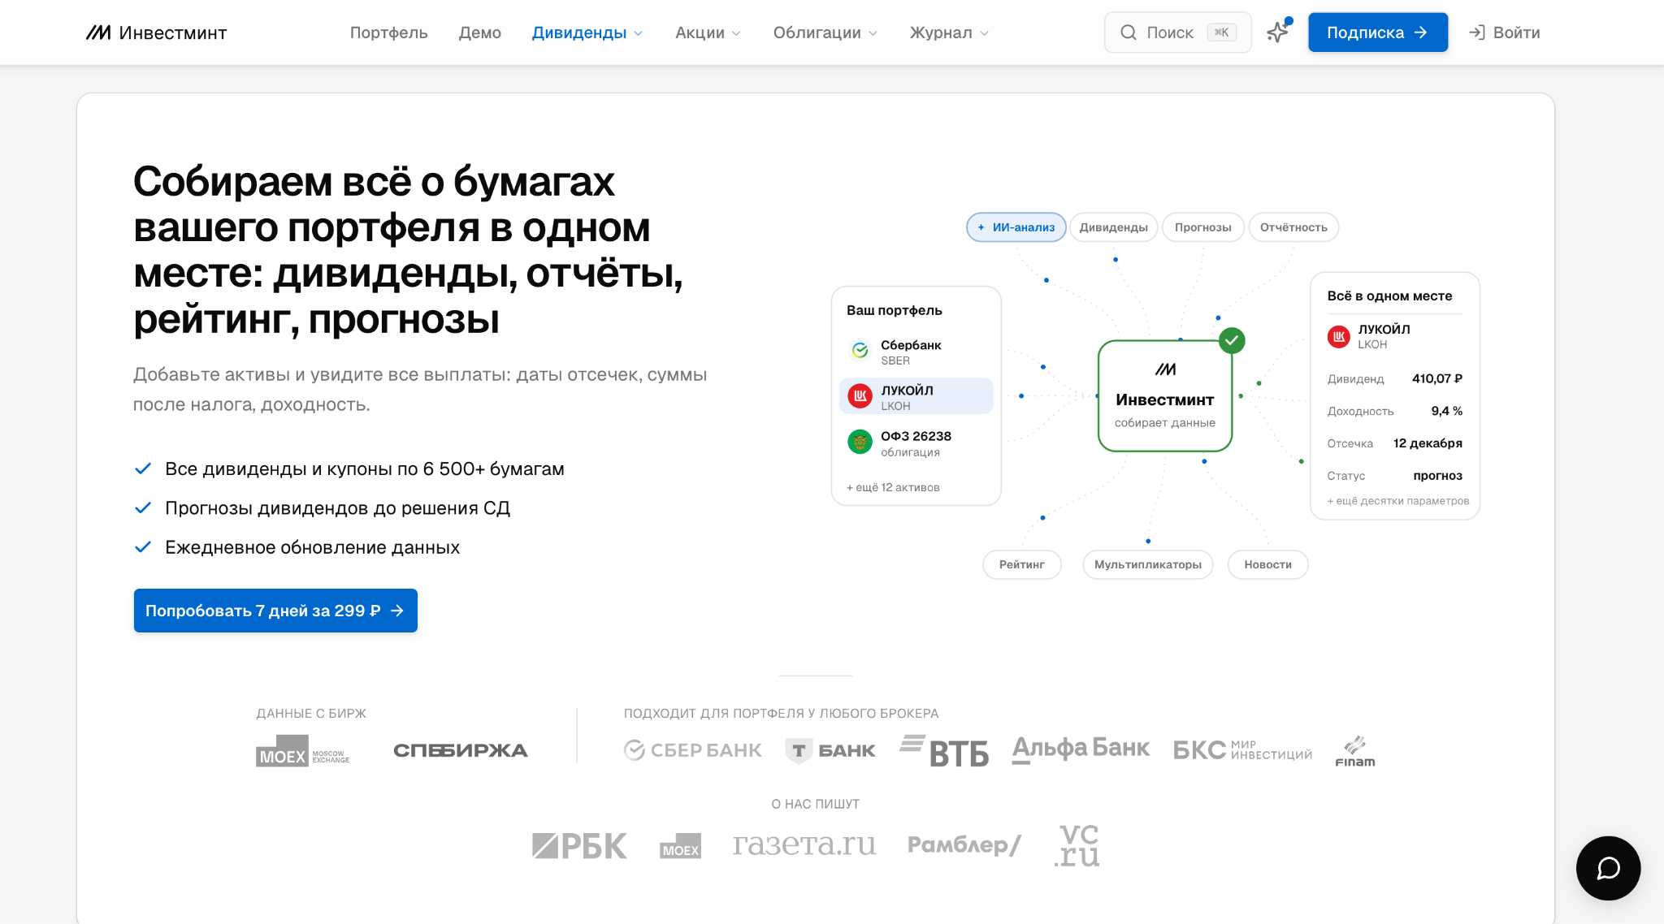Click the yield value 9,4 %

click(1446, 411)
